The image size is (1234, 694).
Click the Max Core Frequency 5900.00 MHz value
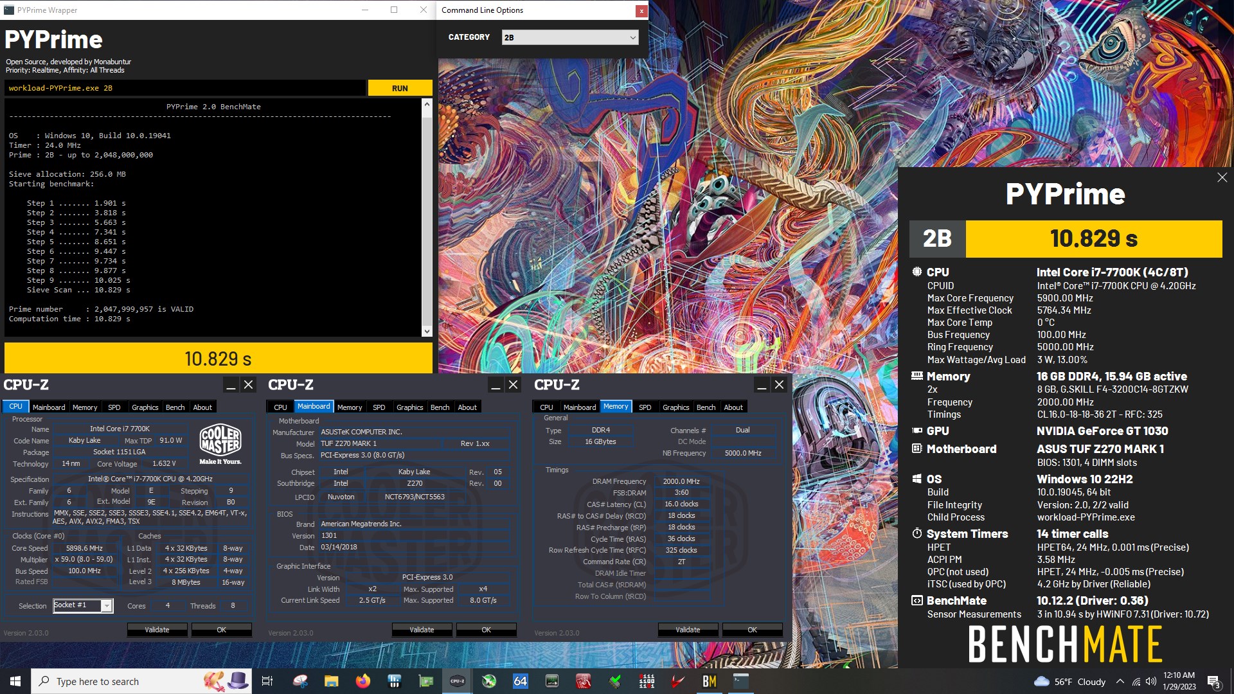point(1065,298)
